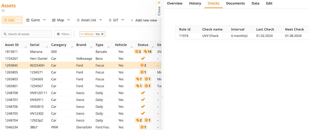Click the status badge 2 on row W22540H
309x130 pixels.
tap(143, 65)
